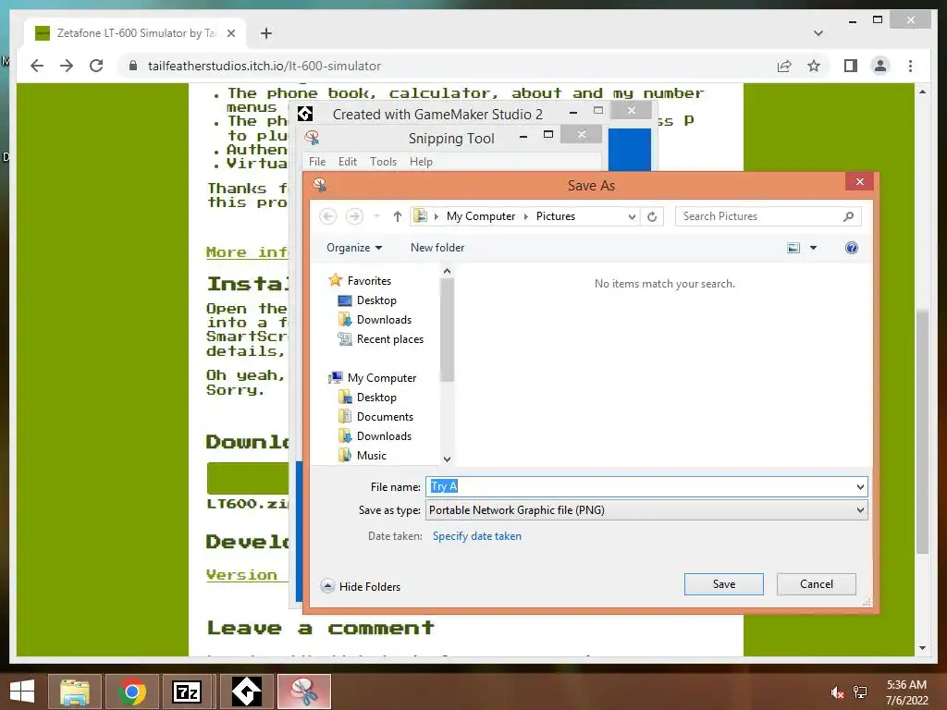Click the navigation tree scroll down arrow
The image size is (947, 710).
pyautogui.click(x=447, y=459)
